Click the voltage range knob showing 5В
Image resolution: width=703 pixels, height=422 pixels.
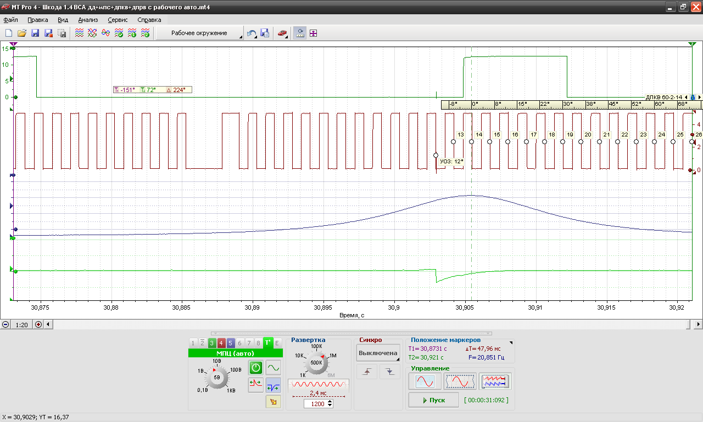pyautogui.click(x=217, y=377)
